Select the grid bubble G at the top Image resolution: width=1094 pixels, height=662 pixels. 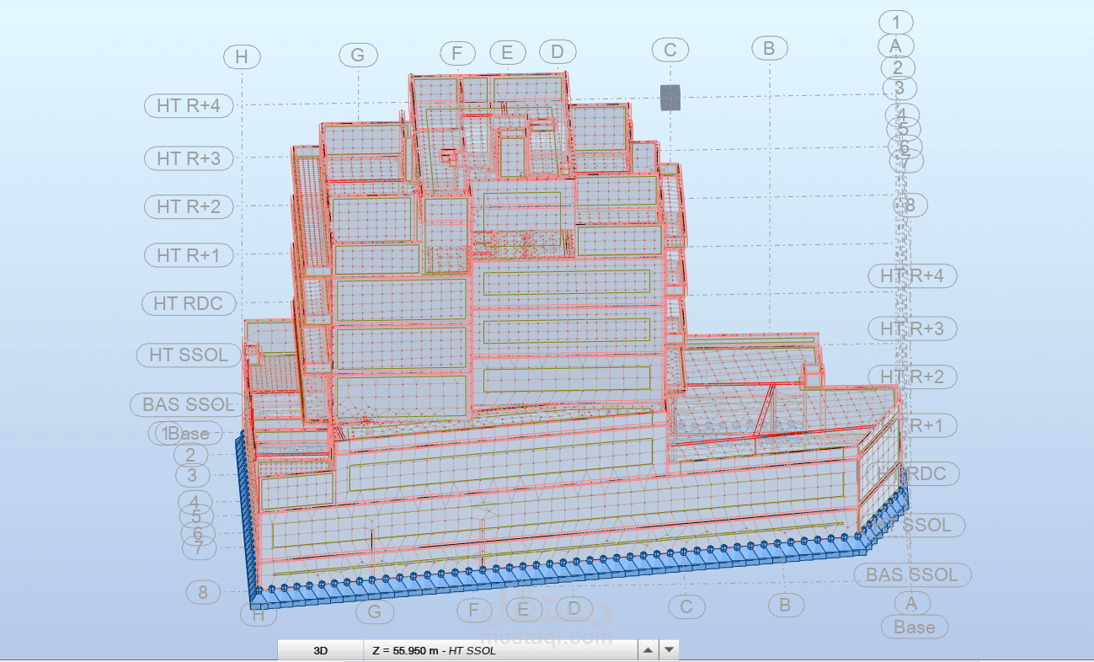pos(360,55)
